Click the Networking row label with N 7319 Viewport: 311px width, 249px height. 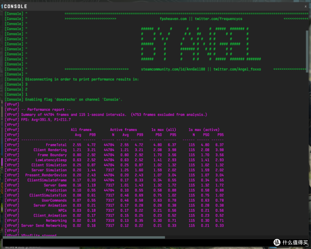[56, 221]
